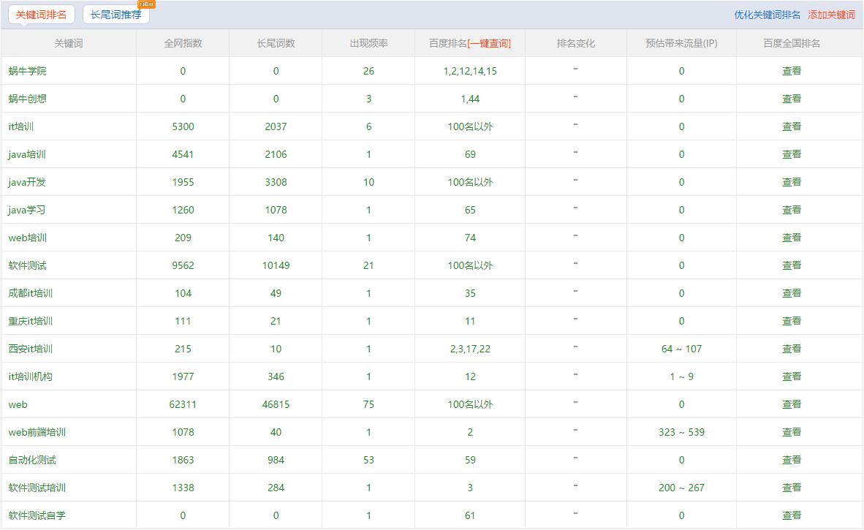Click 查看 for the 蜗牛学院 row
This screenshot has width=864, height=530.
[x=792, y=71]
